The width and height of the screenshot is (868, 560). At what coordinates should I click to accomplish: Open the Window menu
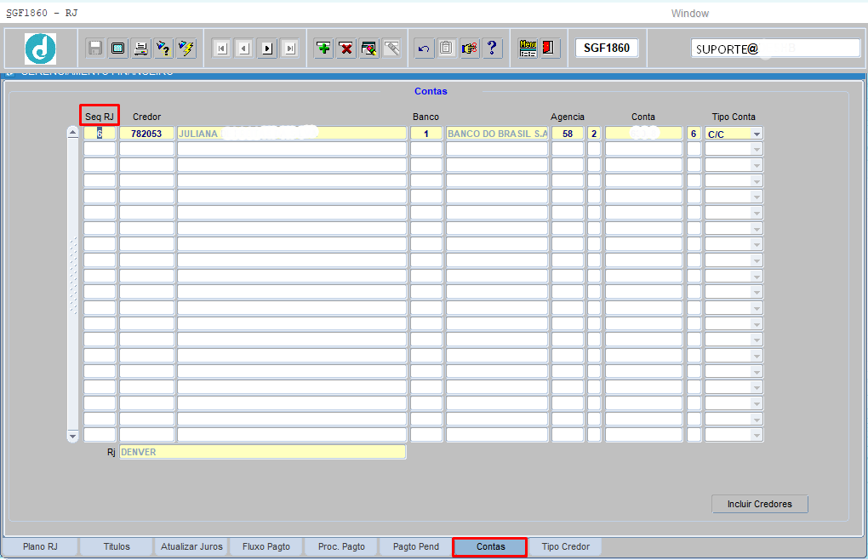point(689,14)
